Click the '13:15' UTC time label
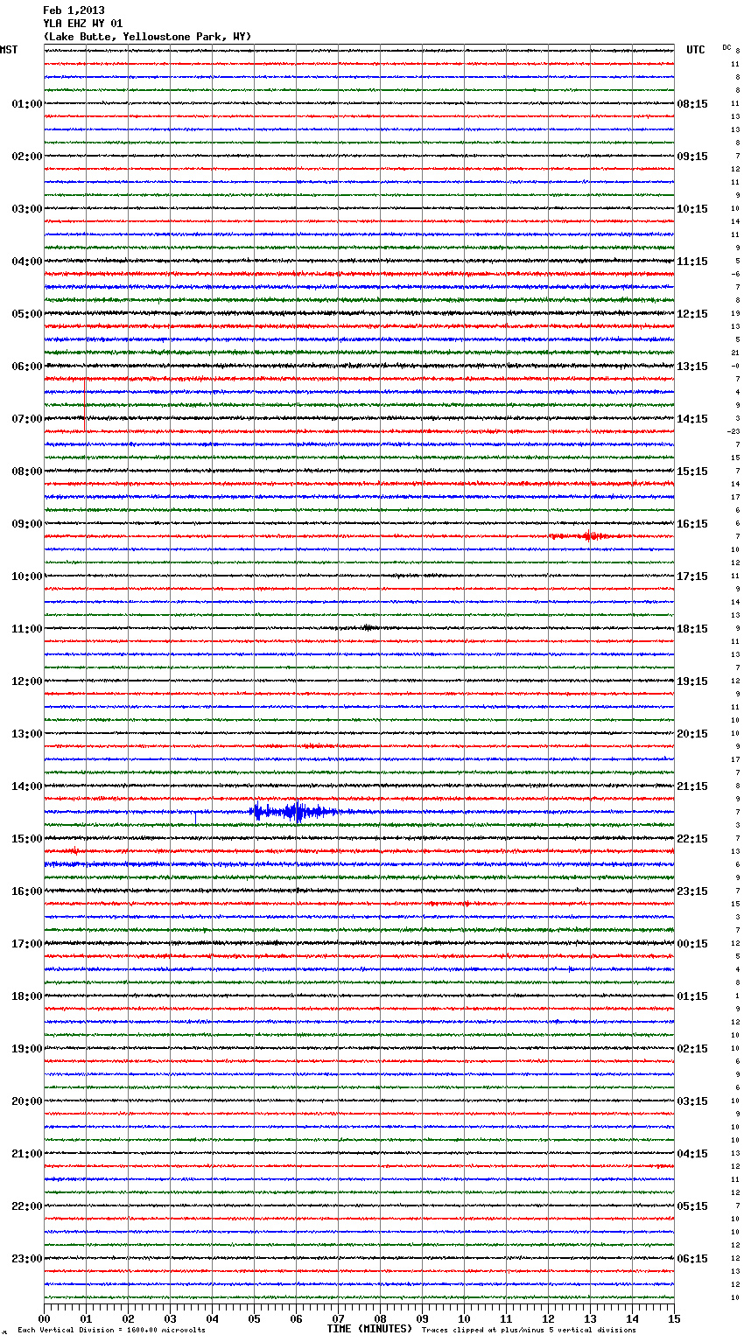This screenshot has width=744, height=1342. [692, 367]
